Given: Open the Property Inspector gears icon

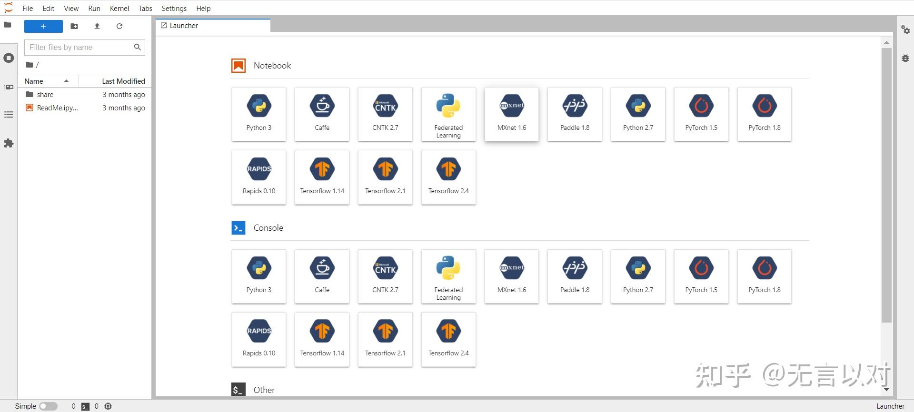Looking at the screenshot, I should point(905,30).
